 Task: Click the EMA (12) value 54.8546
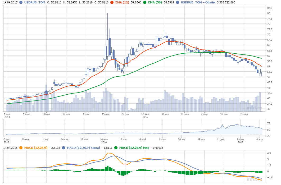pos(136,2)
